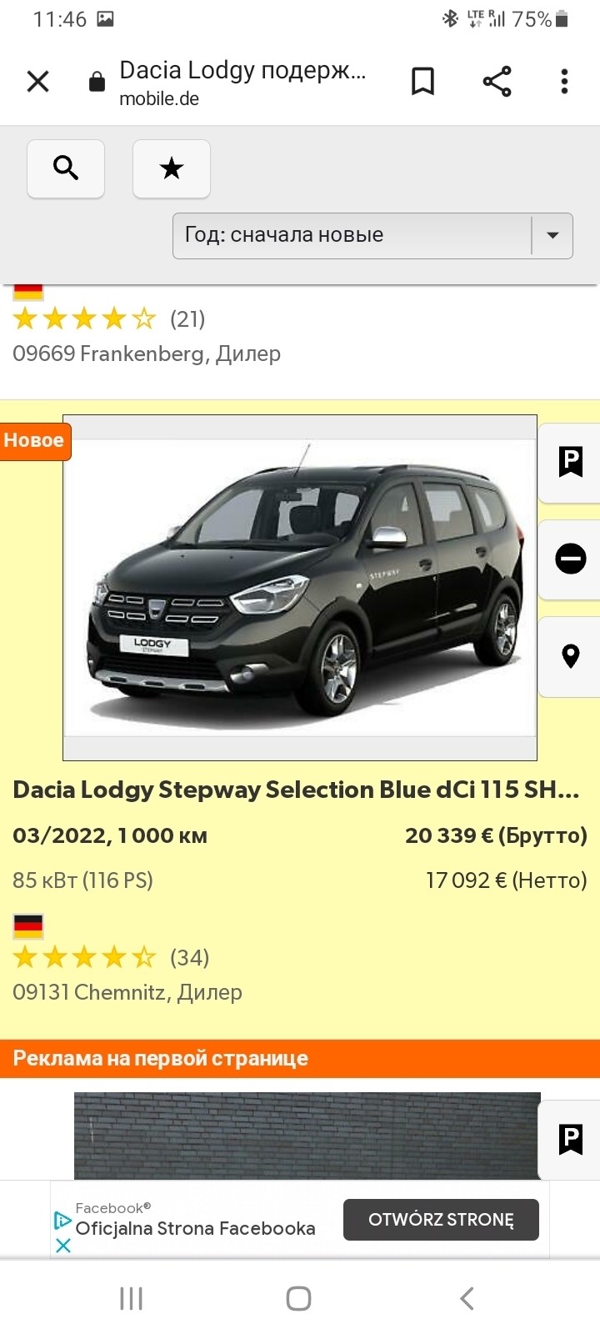This screenshot has width=600, height=1334.
Task: Bookmark this page in browser toolbar
Action: (x=423, y=82)
